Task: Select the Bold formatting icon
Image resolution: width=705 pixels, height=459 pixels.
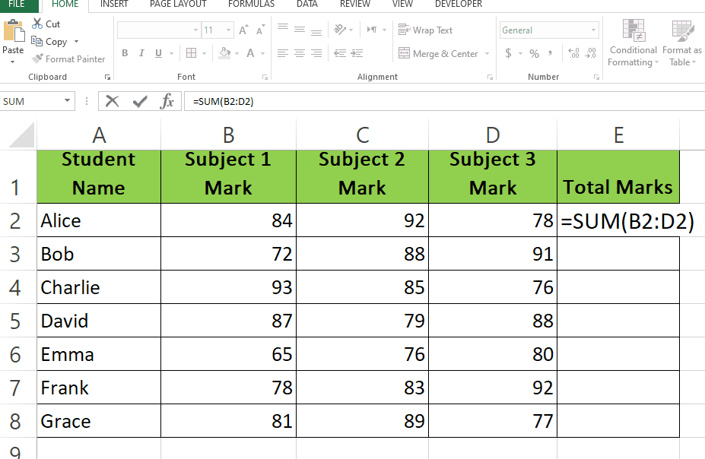Action: tap(125, 53)
